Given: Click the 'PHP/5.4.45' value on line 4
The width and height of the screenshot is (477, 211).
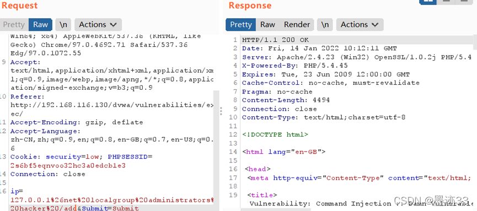Looking at the screenshot, I should pos(325,66).
